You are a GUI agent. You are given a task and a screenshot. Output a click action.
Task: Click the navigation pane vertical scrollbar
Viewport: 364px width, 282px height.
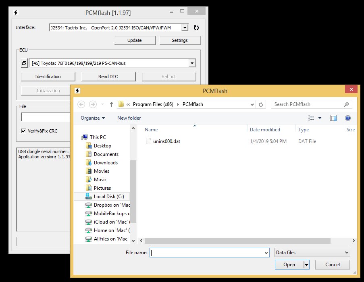pyautogui.click(x=133, y=191)
